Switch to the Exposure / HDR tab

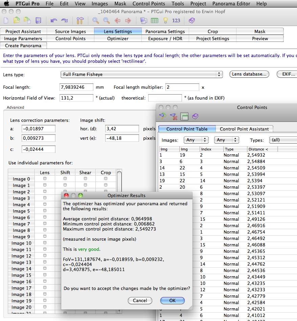165,38
